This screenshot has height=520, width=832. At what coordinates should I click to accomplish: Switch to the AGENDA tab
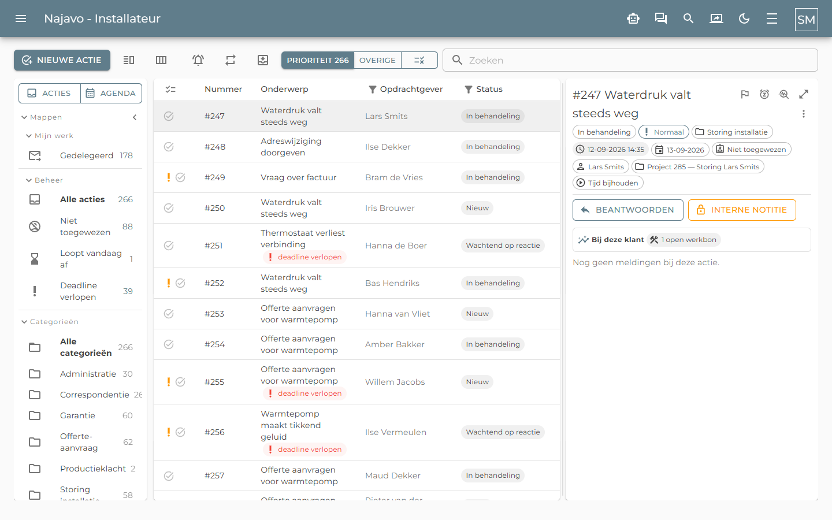tap(111, 93)
